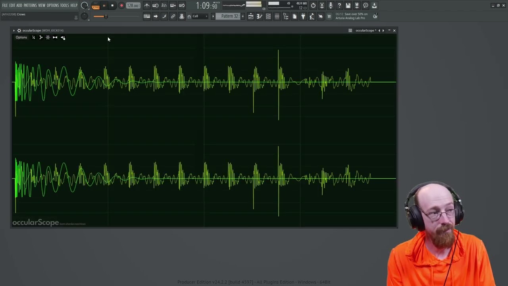The width and height of the screenshot is (508, 286).
Task: Save a new version of the project icon
Action: (357, 6)
